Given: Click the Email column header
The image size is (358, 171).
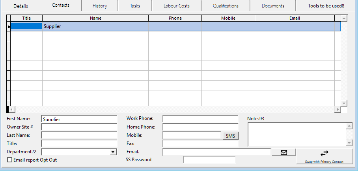Looking at the screenshot, I should tap(294, 18).
